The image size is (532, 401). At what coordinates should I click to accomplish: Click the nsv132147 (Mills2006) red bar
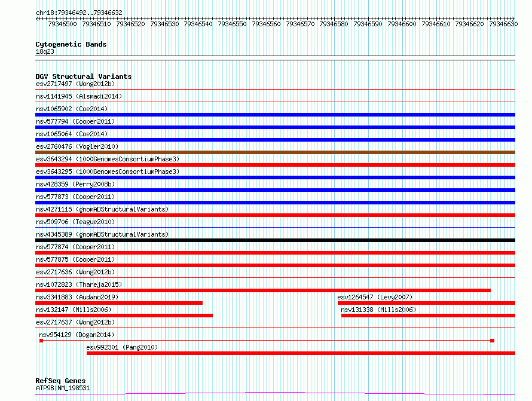tap(124, 316)
